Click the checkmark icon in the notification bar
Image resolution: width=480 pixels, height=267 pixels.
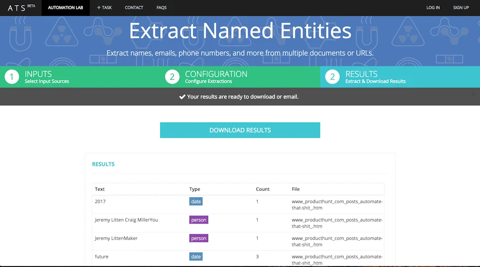pos(182,97)
